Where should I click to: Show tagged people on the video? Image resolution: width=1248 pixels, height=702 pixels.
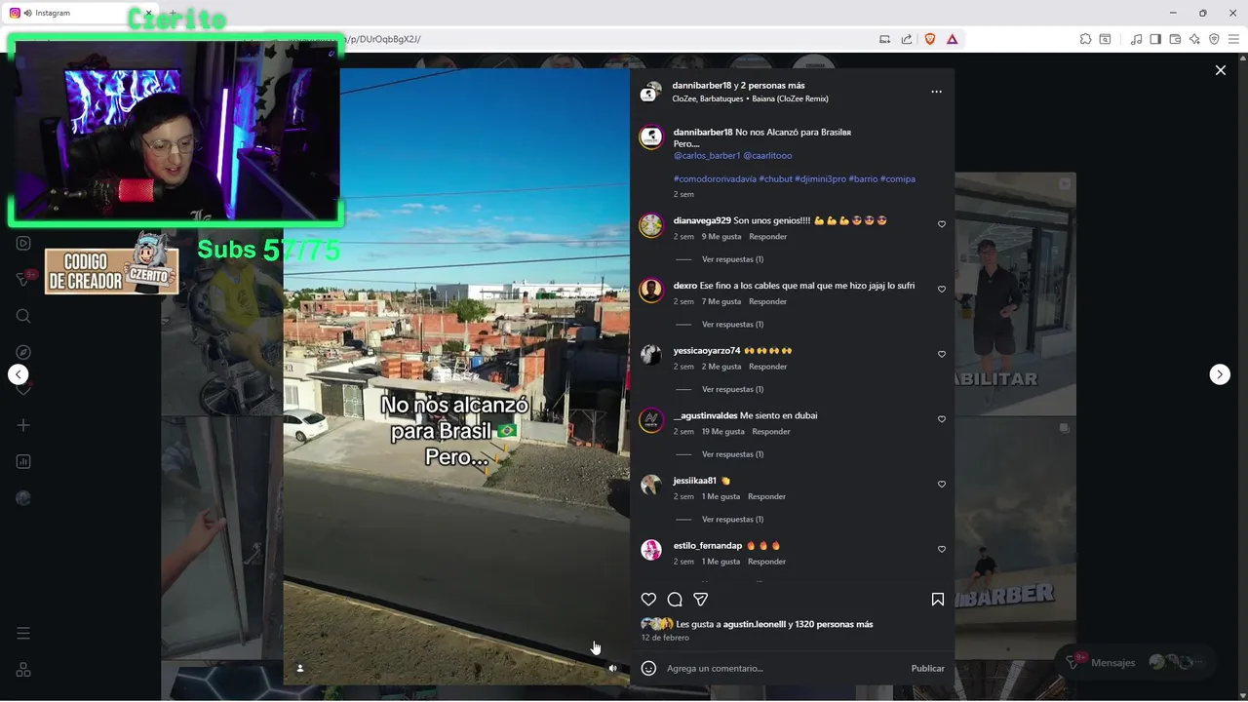click(300, 668)
